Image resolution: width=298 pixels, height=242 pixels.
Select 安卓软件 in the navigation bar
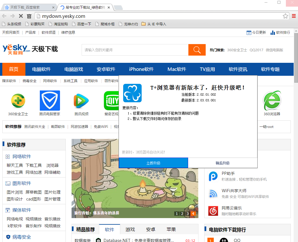click(x=106, y=69)
